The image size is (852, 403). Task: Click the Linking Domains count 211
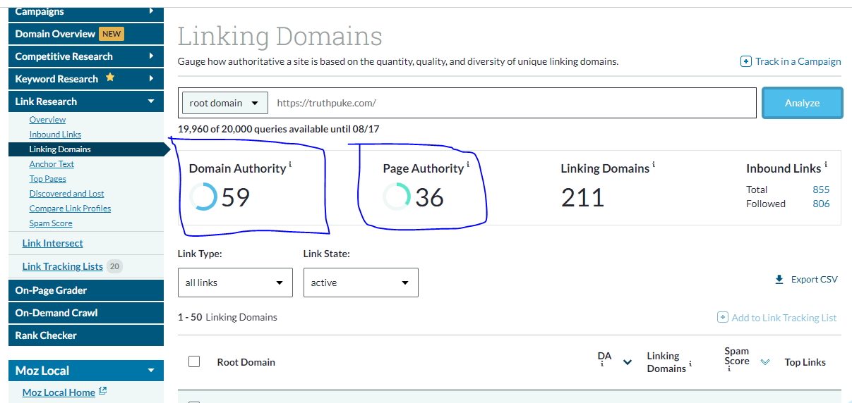coord(583,198)
